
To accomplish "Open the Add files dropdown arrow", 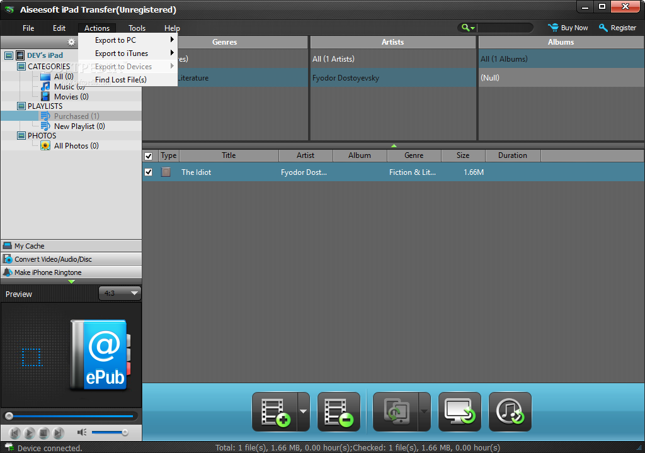I will (304, 412).
